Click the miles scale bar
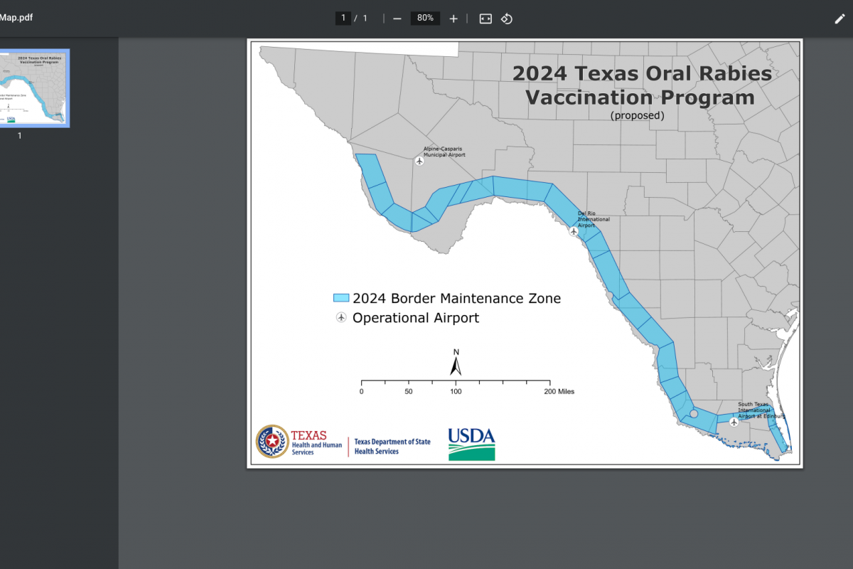 [x=456, y=383]
